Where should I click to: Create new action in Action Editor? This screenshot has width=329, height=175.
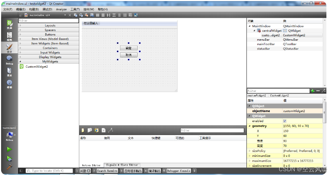(83, 130)
